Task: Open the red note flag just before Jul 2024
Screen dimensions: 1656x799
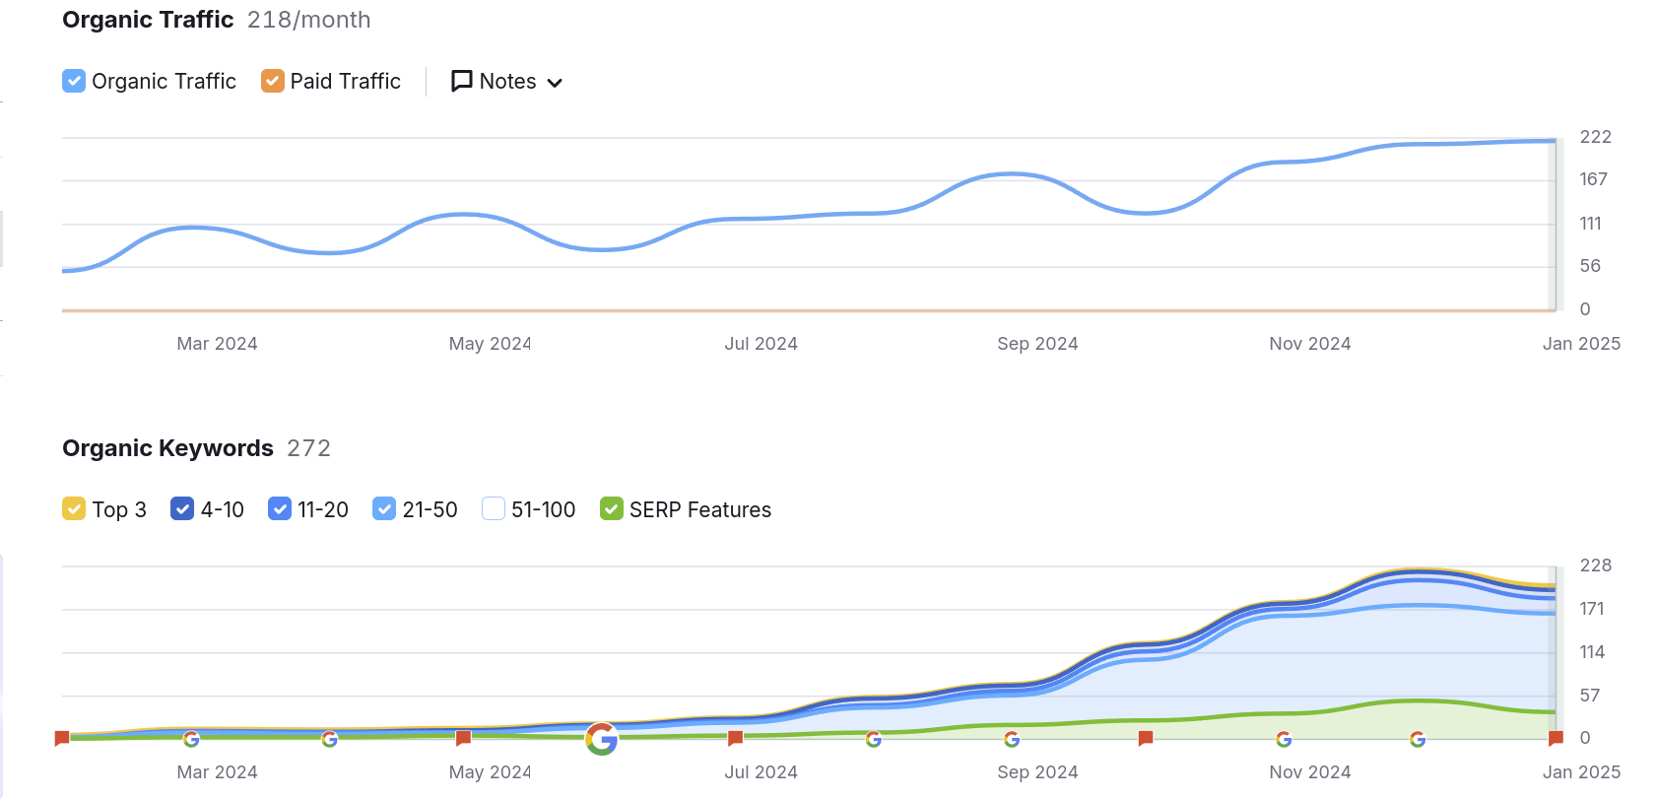Action: (x=735, y=738)
